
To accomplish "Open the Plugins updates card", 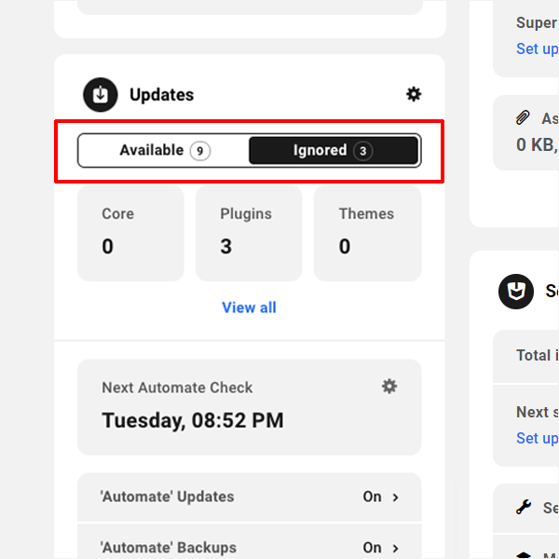I will pyautogui.click(x=249, y=232).
